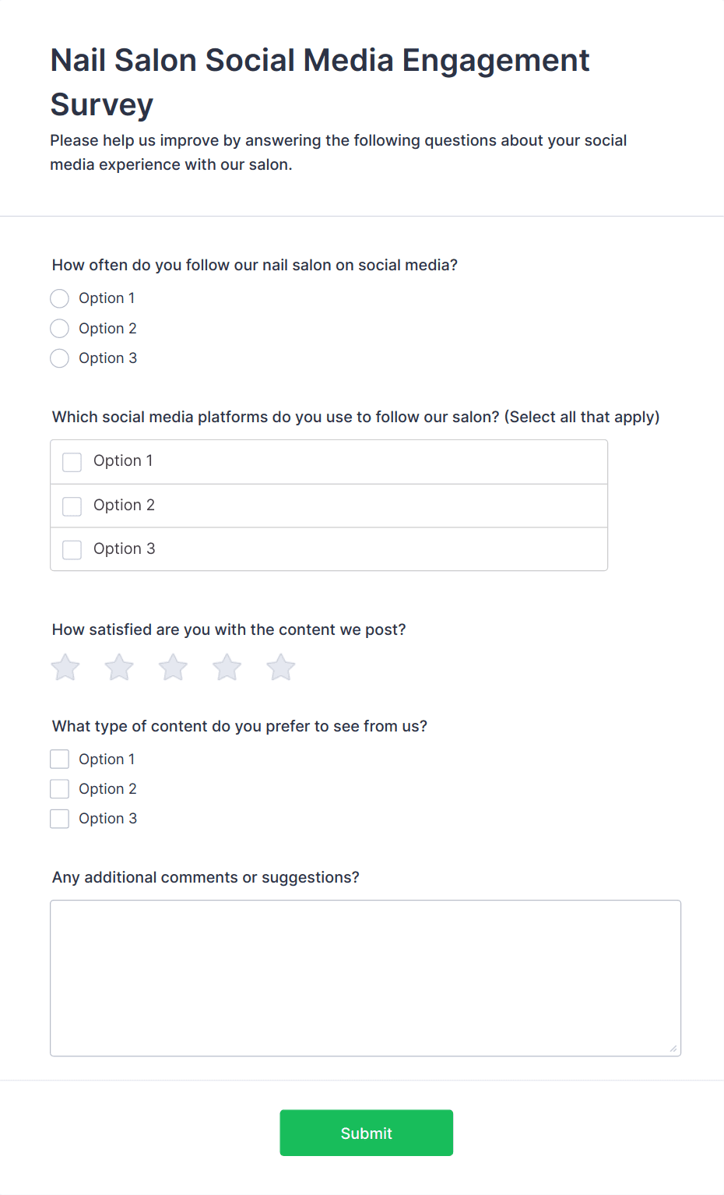Screen dimensions: 724x1195
Task: Choose Option 2 radio for follow frequency
Action: 60,329
